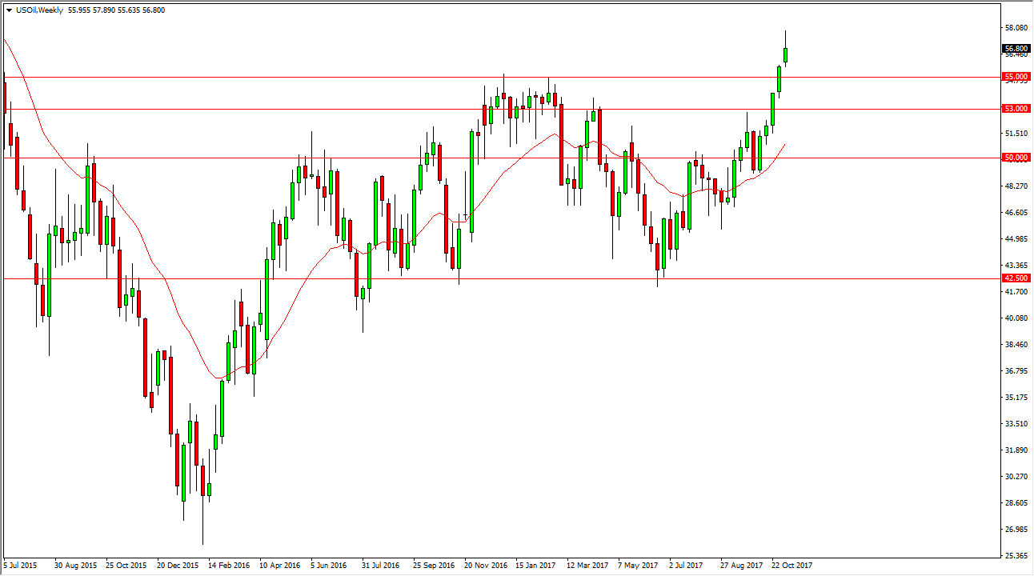Select the 53.000 red price level tag
The image size is (1034, 576).
1015,108
